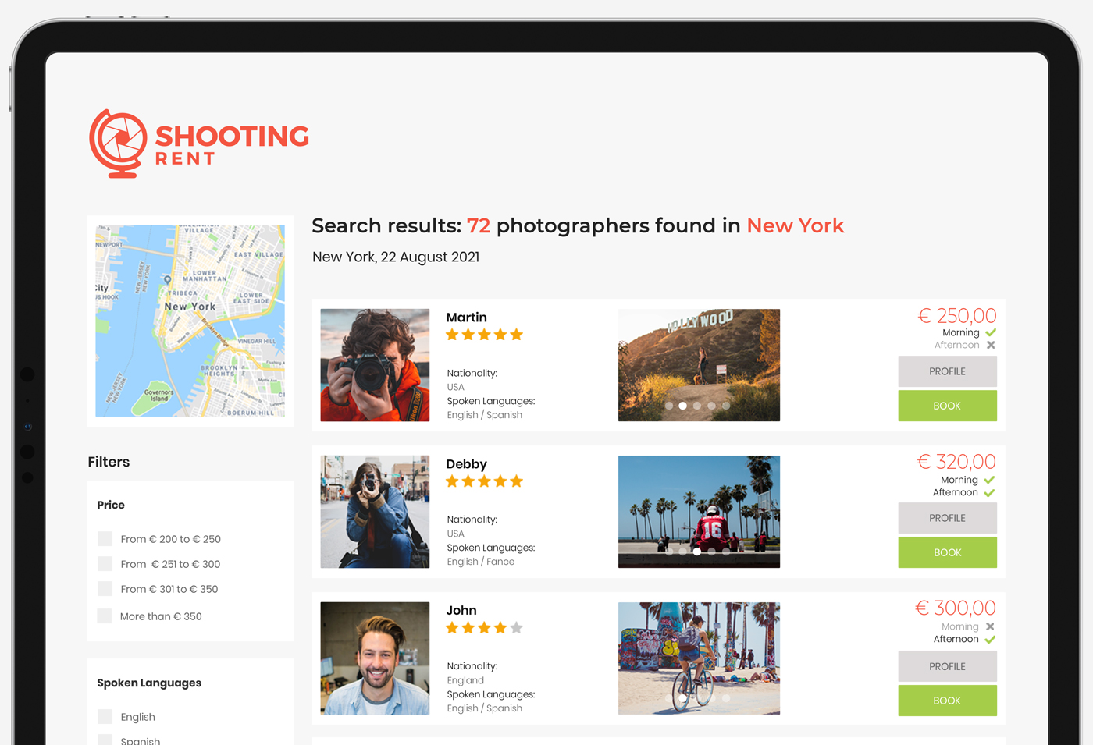Click John's England nationality text
1093x745 pixels.
pyautogui.click(x=465, y=680)
